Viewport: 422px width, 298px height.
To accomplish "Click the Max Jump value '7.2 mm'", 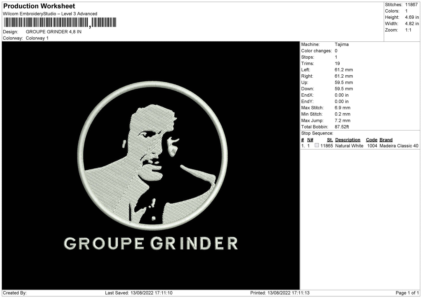I will (x=342, y=121).
